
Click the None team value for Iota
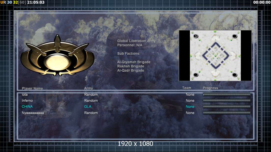tap(190, 94)
